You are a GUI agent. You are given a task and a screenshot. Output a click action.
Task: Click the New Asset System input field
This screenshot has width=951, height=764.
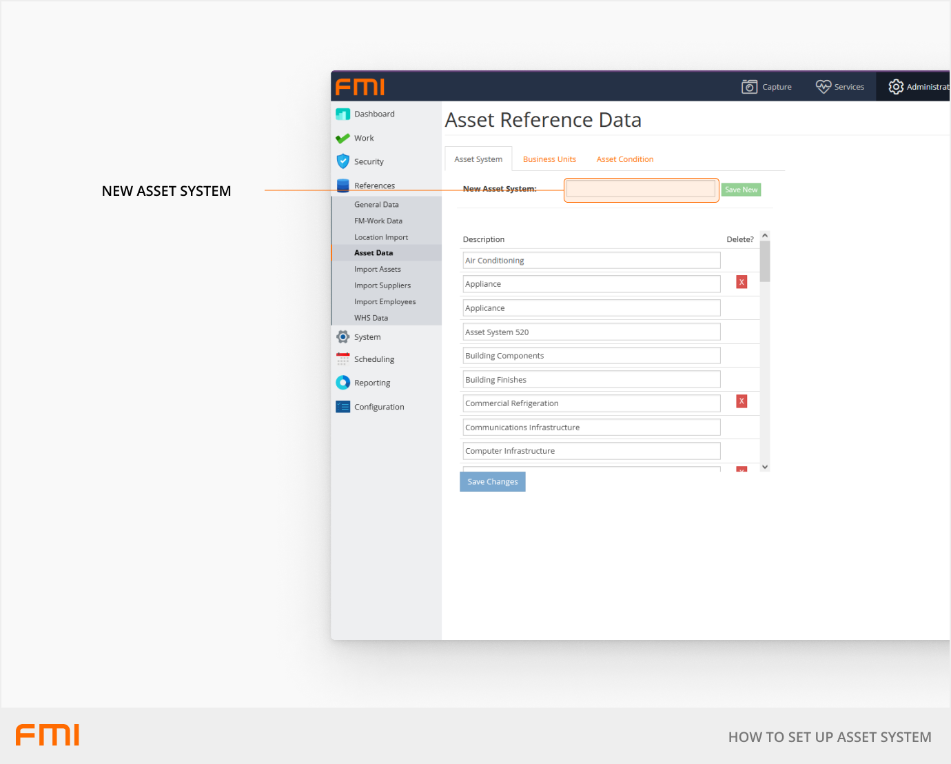(641, 190)
